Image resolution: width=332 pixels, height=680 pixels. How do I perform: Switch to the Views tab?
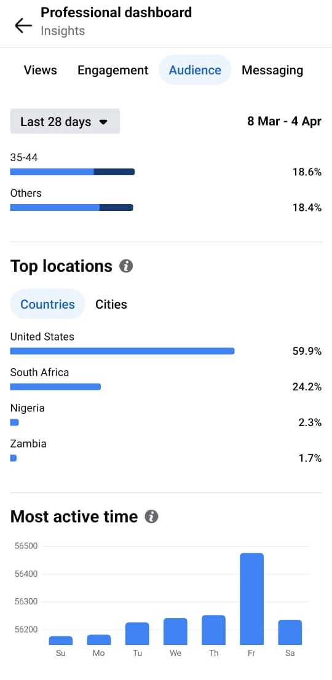(41, 70)
